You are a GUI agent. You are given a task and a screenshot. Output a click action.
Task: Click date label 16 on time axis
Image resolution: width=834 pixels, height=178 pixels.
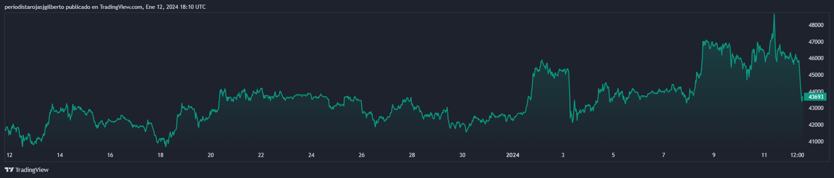[x=110, y=155]
